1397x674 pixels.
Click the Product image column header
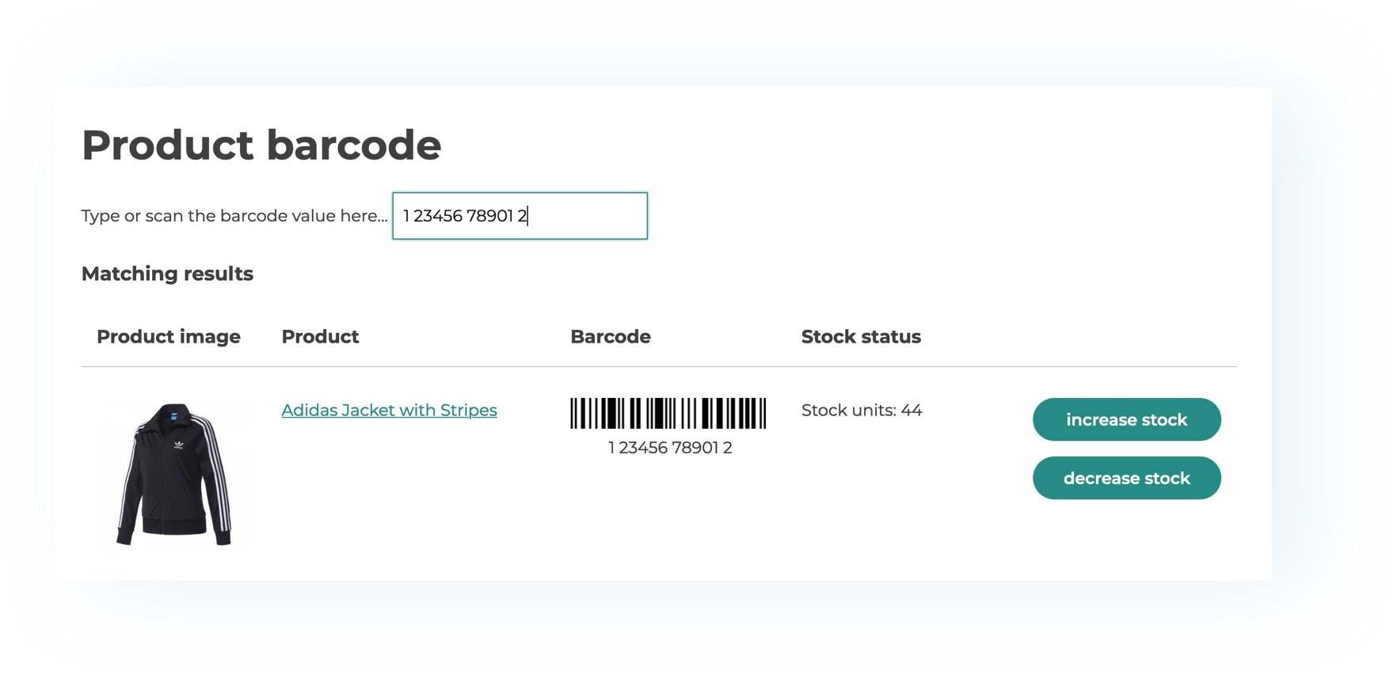[169, 337]
